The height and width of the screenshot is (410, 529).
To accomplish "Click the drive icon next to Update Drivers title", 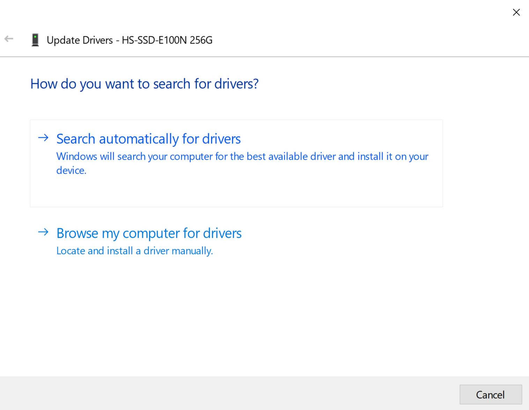I will click(35, 39).
